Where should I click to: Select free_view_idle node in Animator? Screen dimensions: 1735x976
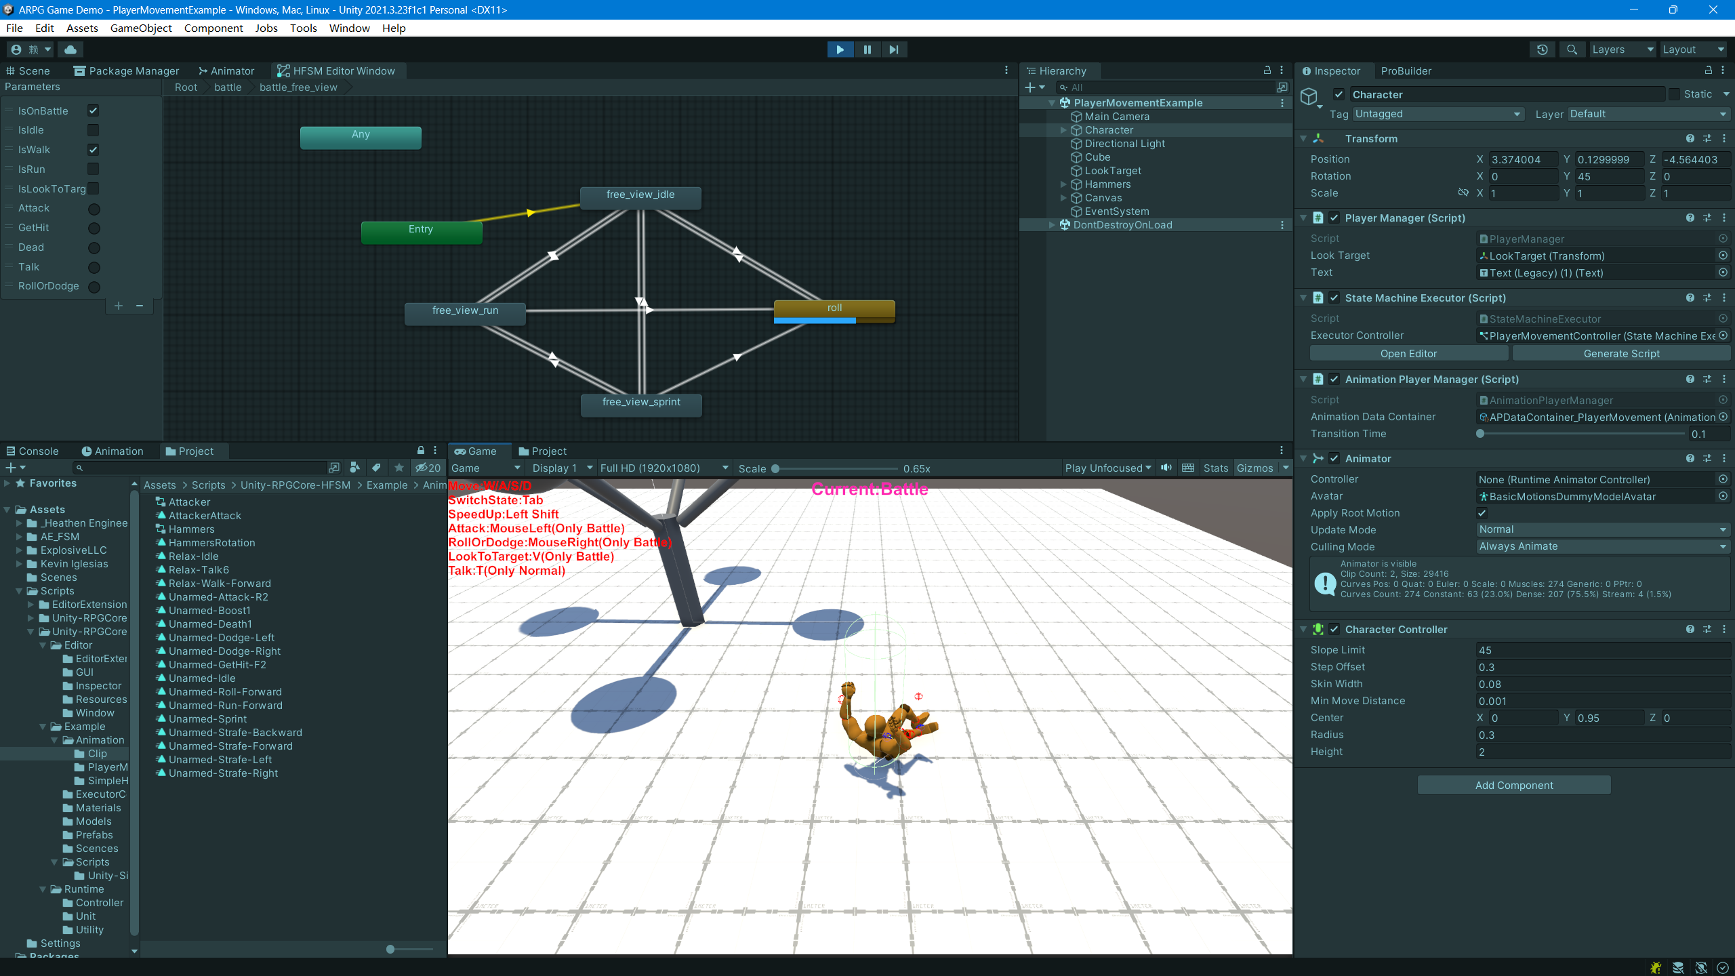(x=640, y=193)
